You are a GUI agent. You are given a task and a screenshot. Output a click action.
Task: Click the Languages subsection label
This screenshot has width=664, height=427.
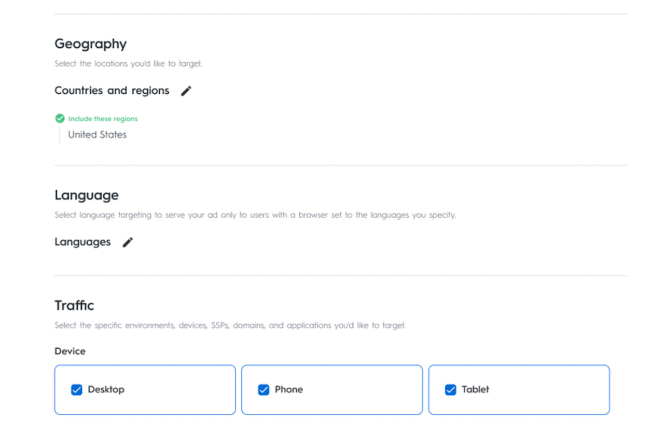tap(82, 242)
